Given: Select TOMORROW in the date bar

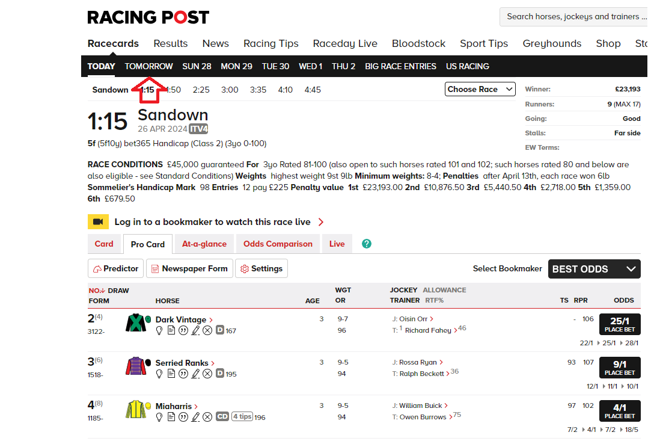Looking at the screenshot, I should click(148, 66).
